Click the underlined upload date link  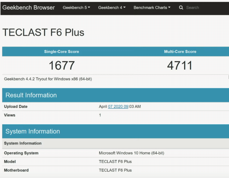[x=118, y=107]
